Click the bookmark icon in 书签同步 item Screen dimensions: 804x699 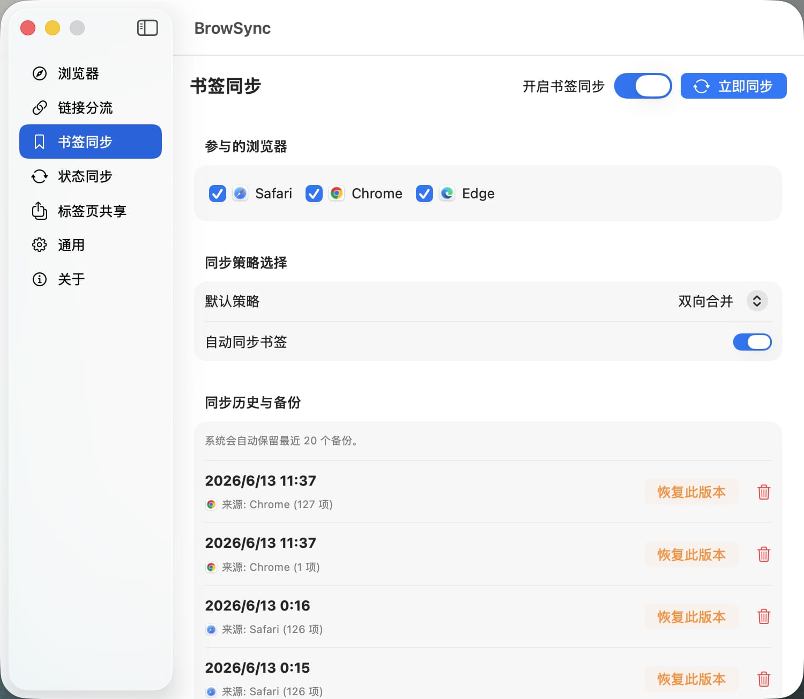(40, 142)
